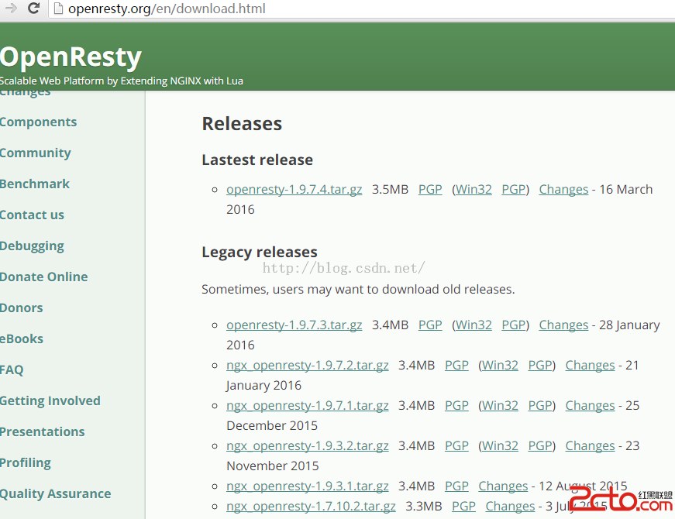
Task: View Changes for the 16 March 2016 release
Action: (563, 190)
